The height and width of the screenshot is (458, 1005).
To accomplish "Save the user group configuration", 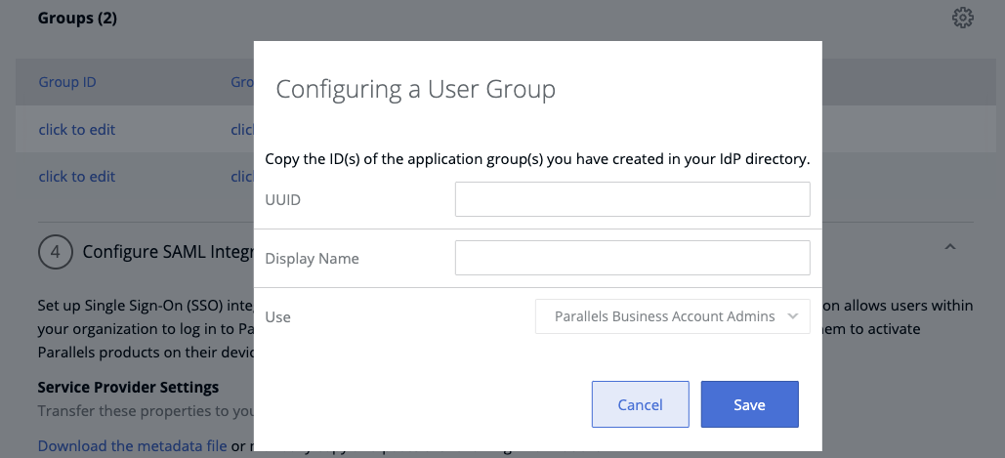I will (x=749, y=404).
